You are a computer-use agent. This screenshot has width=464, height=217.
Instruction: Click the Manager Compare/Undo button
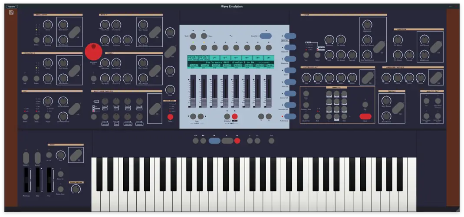(306, 105)
